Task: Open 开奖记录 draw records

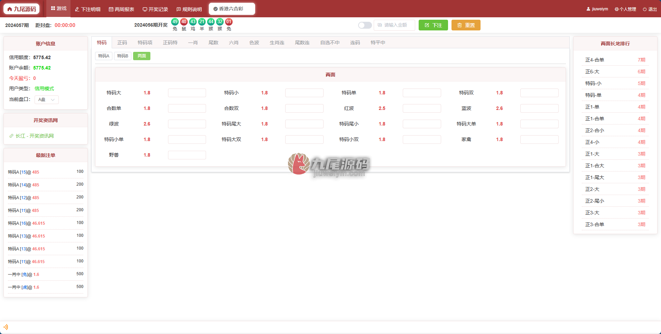Action: pyautogui.click(x=155, y=9)
